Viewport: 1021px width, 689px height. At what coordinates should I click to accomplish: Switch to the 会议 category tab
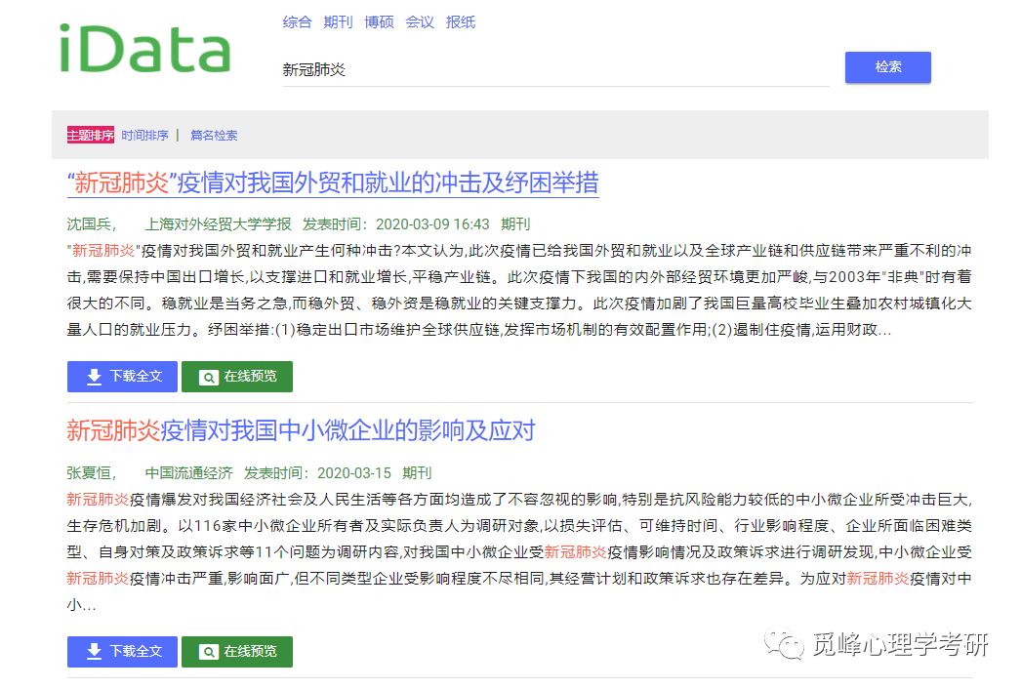tap(420, 22)
